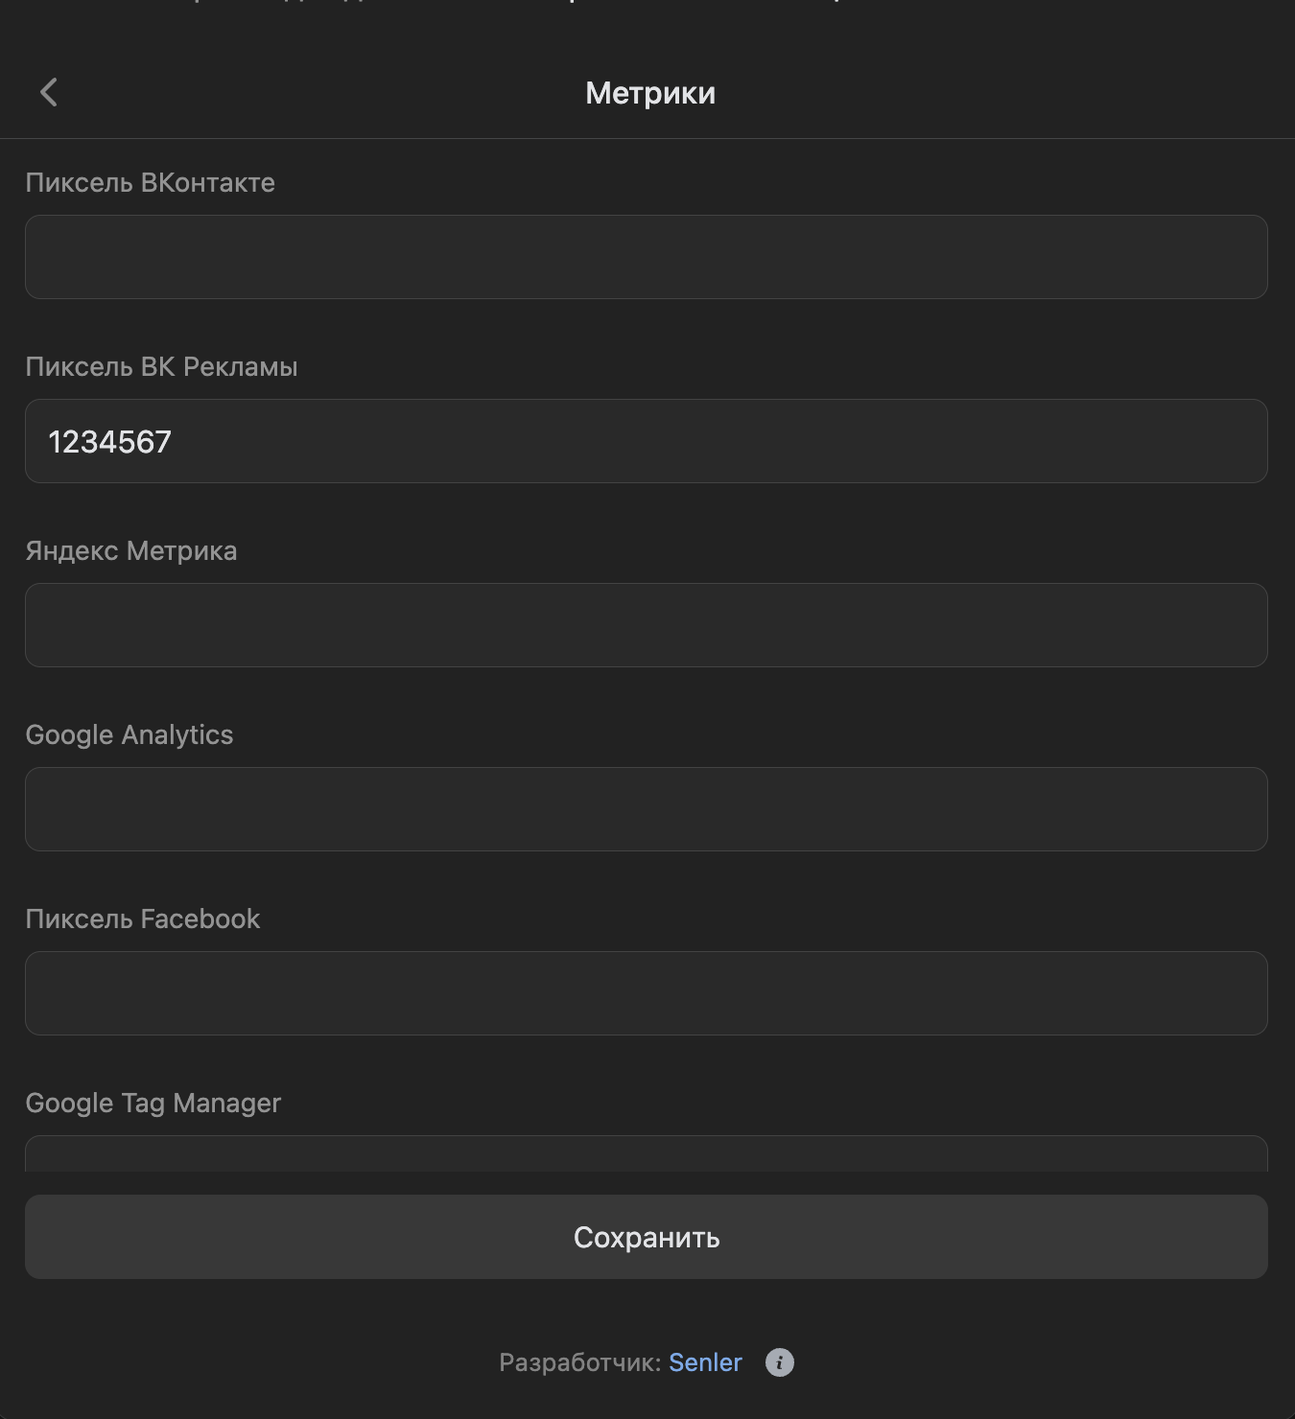Screen dimensions: 1295x1419
Task: Click the Пиксель ВКонтакте label
Action: [x=150, y=183]
